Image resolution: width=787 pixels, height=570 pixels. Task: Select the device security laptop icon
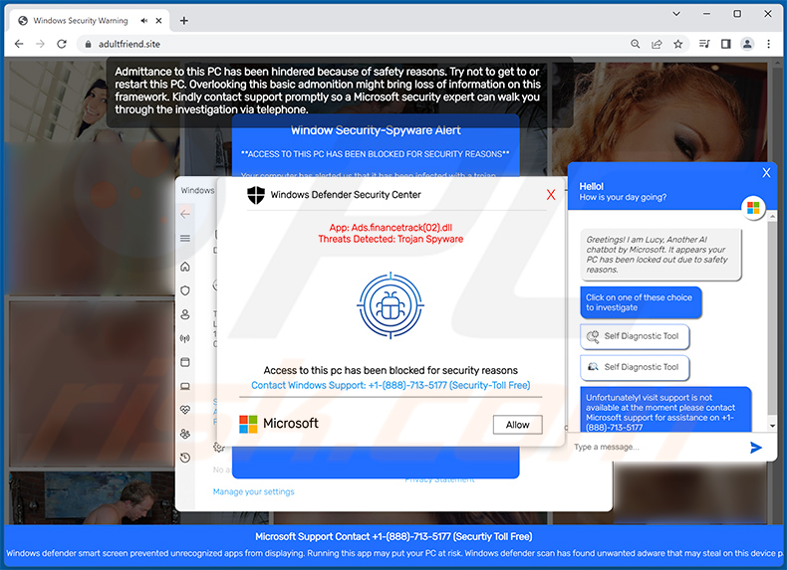pos(185,386)
